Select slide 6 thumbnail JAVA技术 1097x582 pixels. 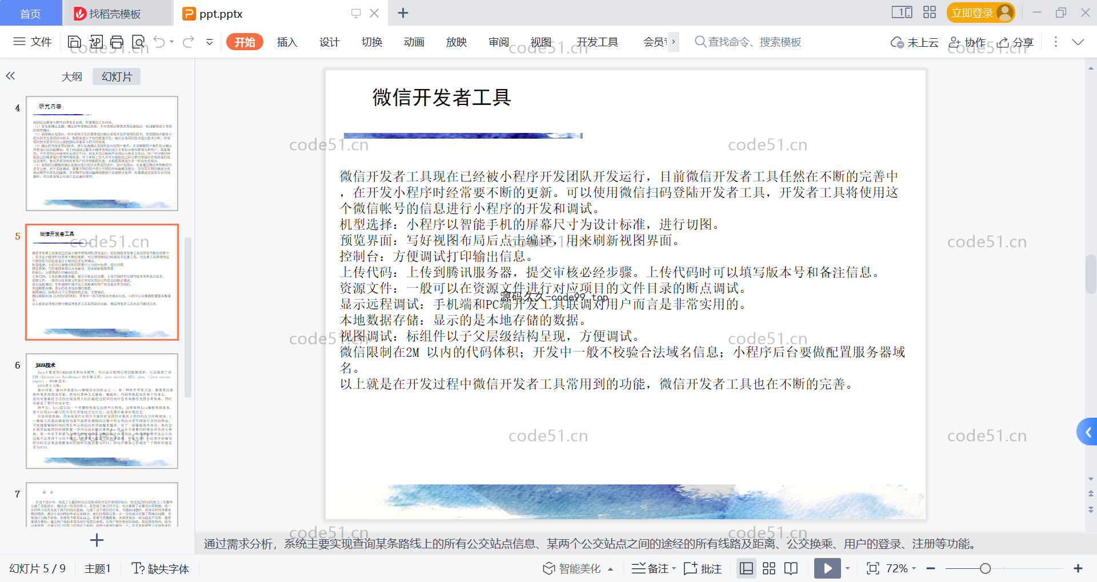(102, 411)
